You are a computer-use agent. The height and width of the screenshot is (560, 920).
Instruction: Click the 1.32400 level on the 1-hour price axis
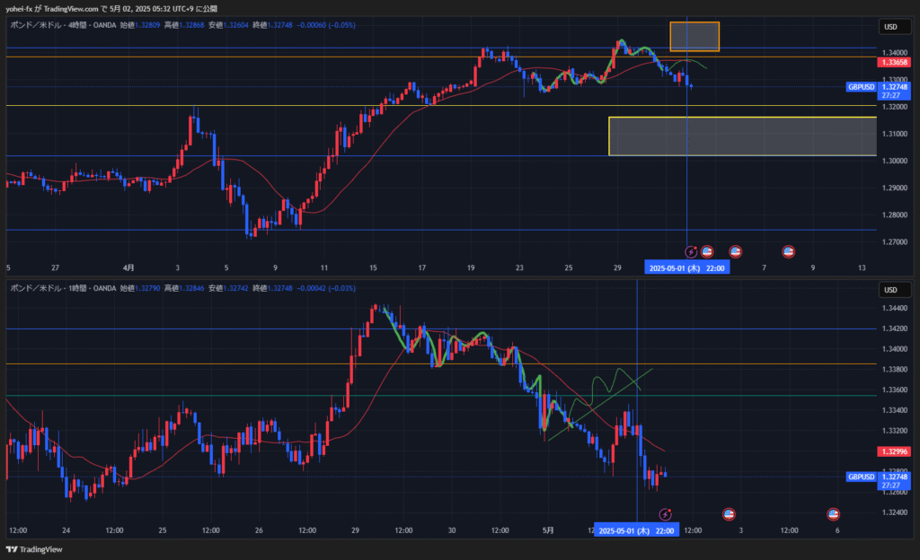pos(895,512)
